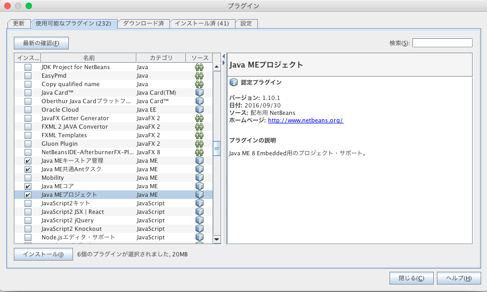Click the cube icon for Node.jsエディタ・サポート
The width and height of the screenshot is (487, 292).
pos(199,237)
